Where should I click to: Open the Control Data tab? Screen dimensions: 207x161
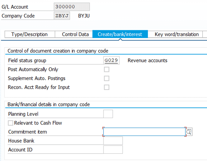pos(75,35)
